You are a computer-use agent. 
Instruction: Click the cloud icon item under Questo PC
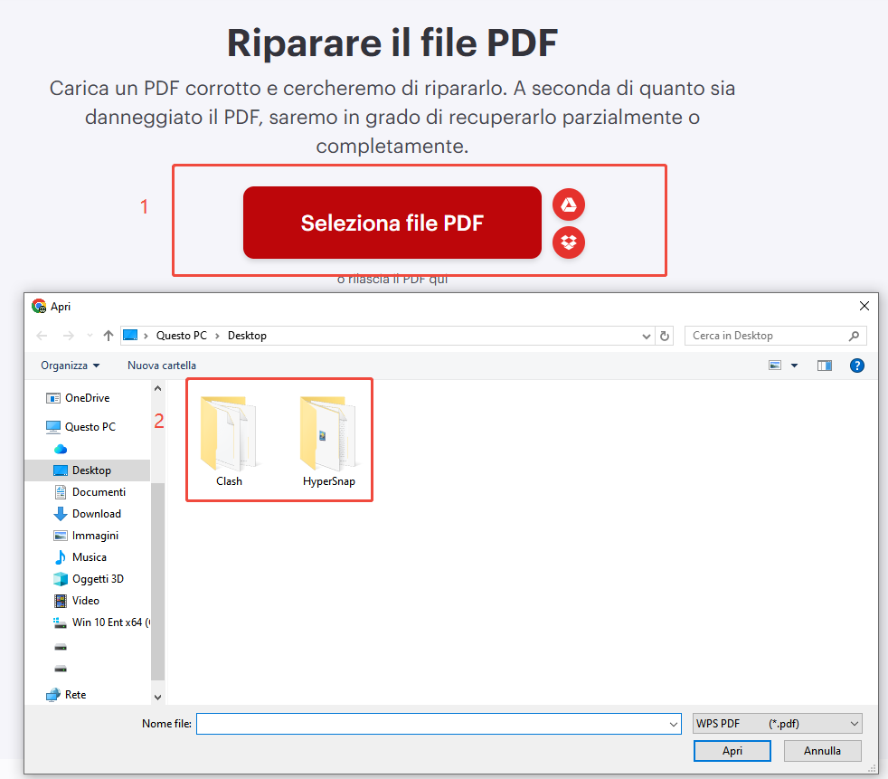point(61,450)
